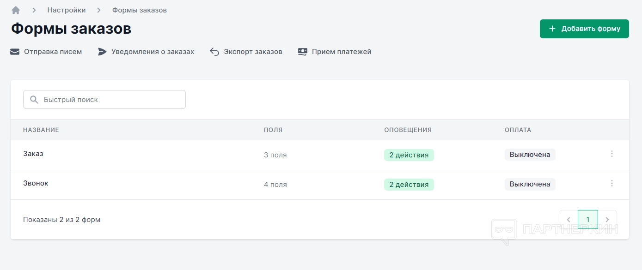Click the plus icon on add form button
This screenshot has width=642, height=270.
552,29
